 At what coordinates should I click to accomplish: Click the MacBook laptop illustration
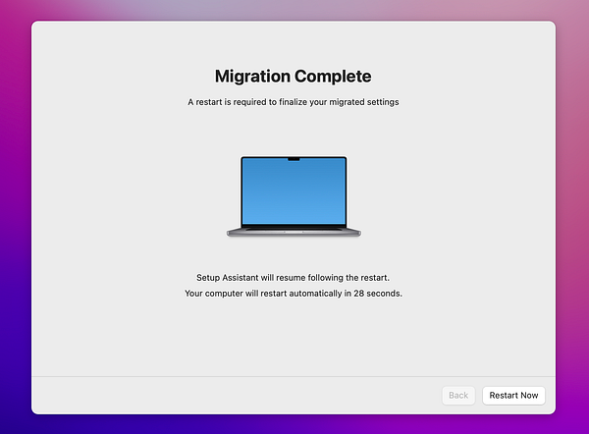click(x=294, y=196)
